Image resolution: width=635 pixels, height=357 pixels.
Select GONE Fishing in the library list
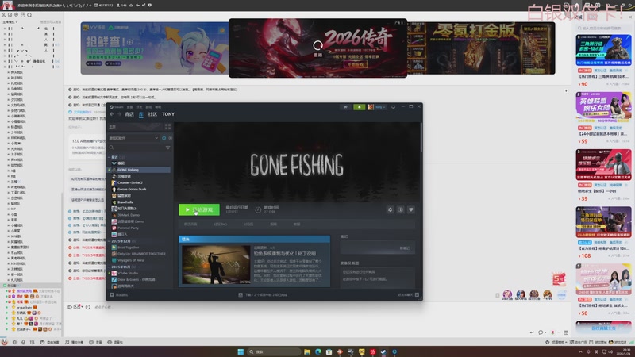tap(139, 170)
